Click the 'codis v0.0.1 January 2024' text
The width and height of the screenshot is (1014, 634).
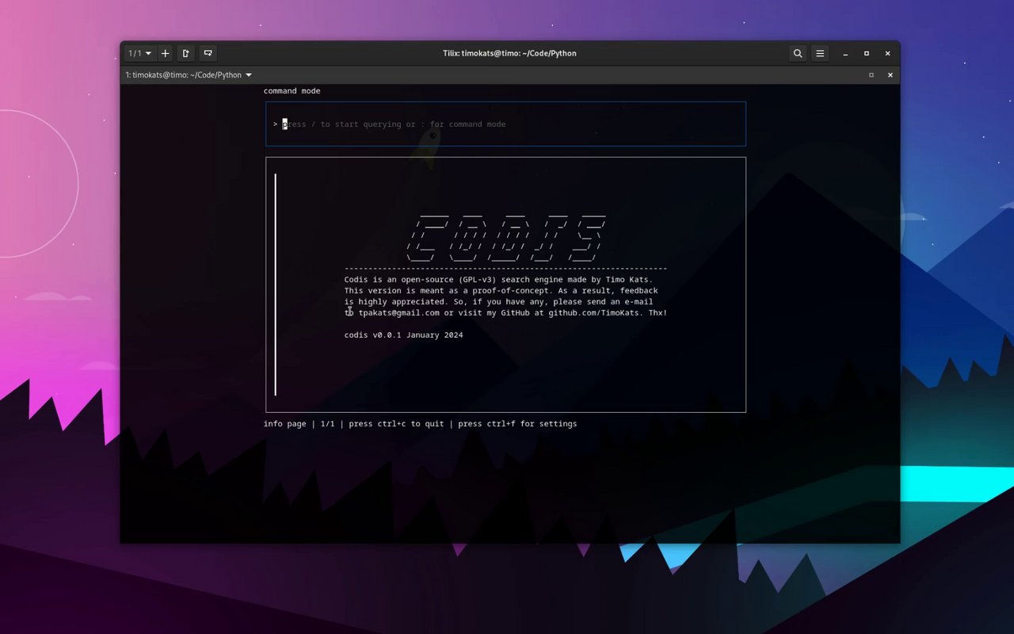[x=404, y=335]
